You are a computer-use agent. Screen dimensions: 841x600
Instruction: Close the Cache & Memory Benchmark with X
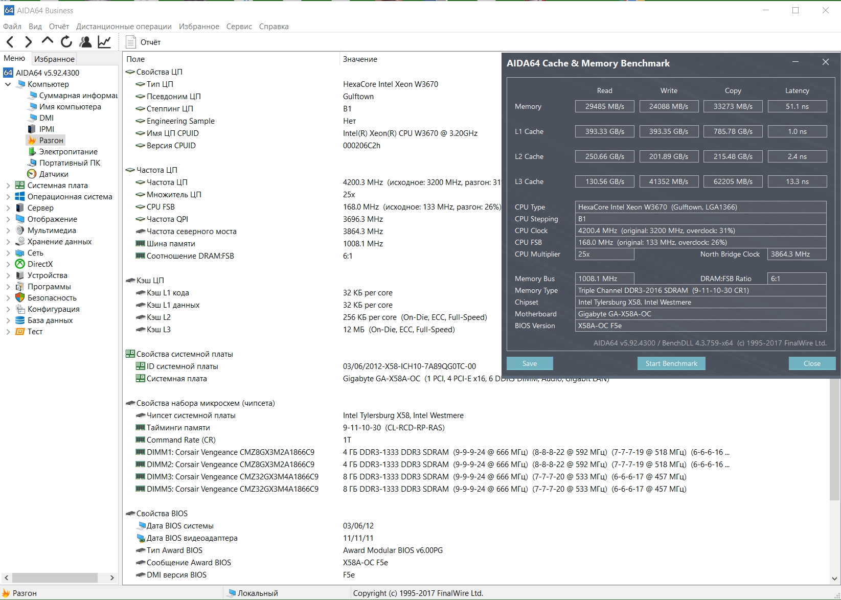(x=826, y=62)
